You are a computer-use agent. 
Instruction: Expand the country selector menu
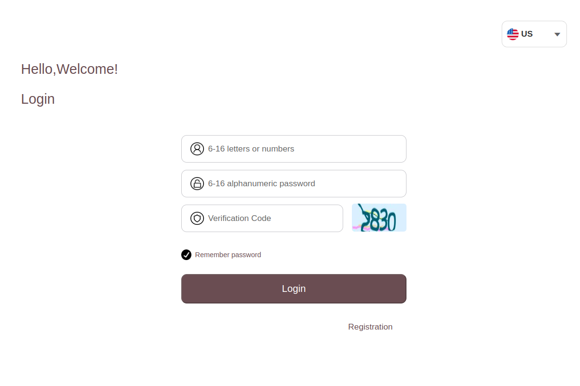click(534, 34)
